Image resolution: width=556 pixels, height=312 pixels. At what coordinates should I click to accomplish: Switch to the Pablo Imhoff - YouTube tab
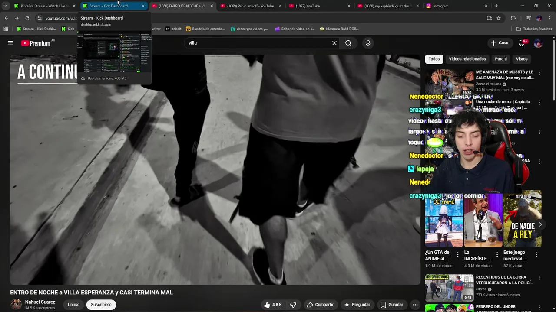click(x=252, y=6)
